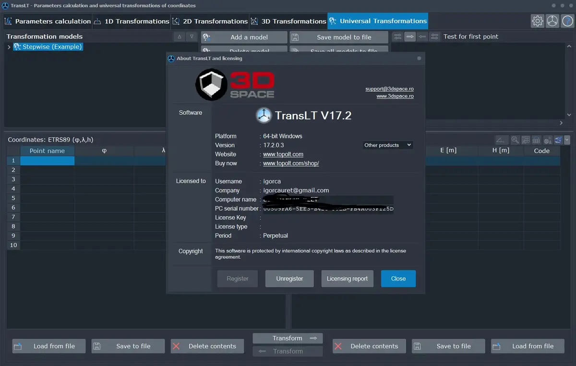
Task: Click the 3D Space logo in the About dialog
Action: tap(235, 85)
